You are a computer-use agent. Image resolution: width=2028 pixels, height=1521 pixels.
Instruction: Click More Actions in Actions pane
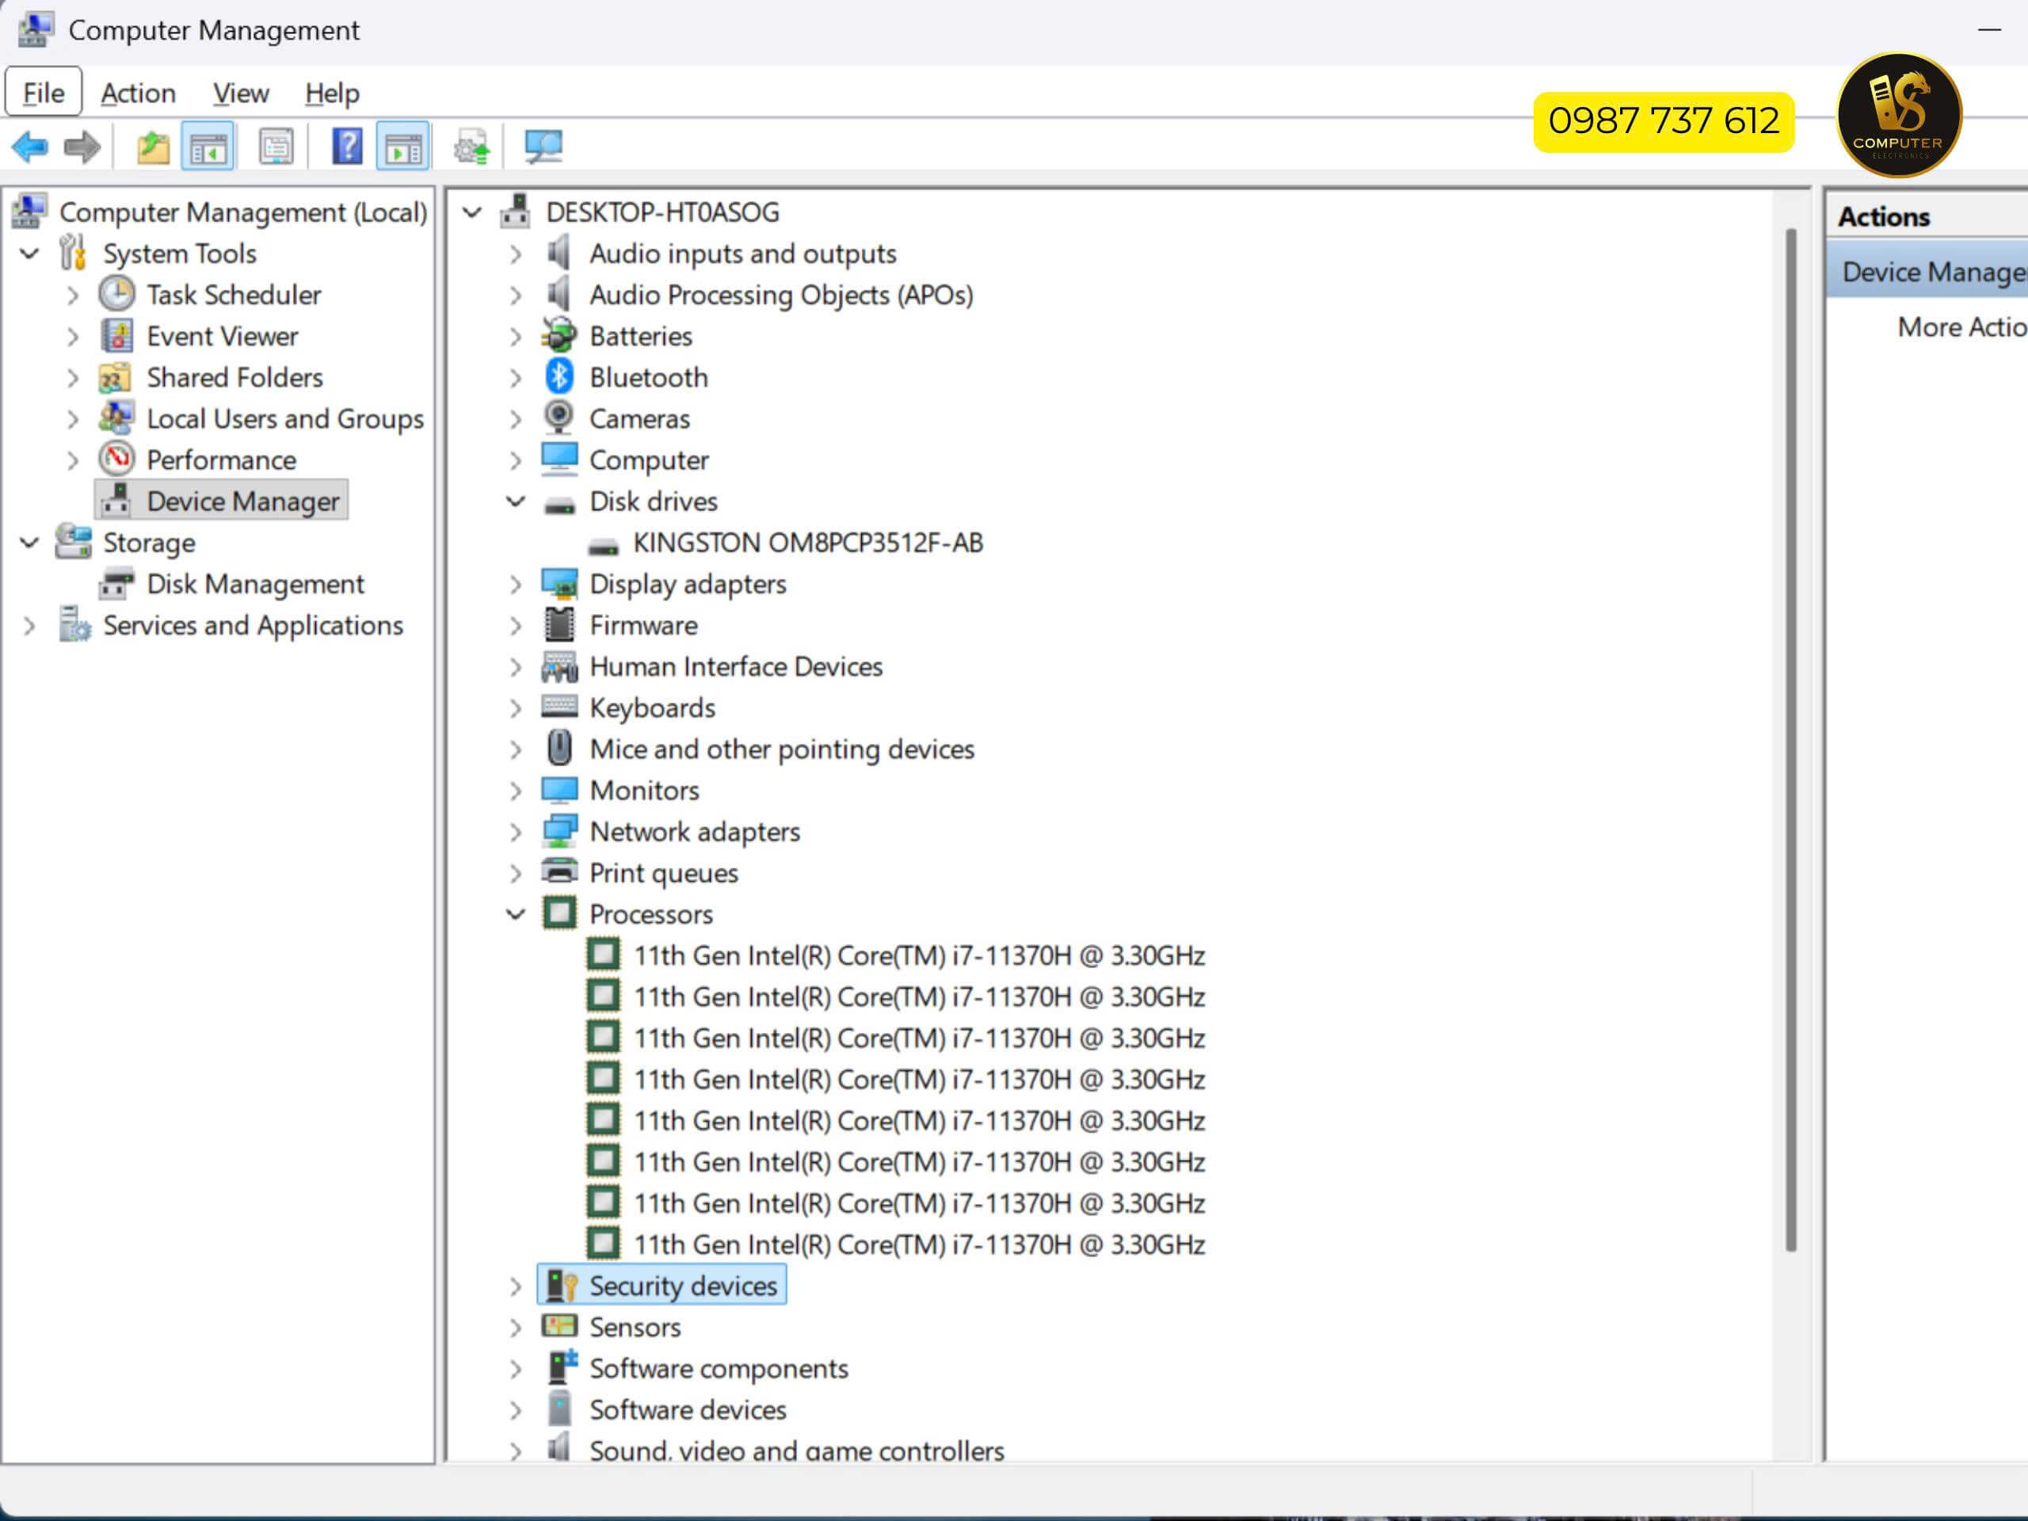[x=1962, y=326]
